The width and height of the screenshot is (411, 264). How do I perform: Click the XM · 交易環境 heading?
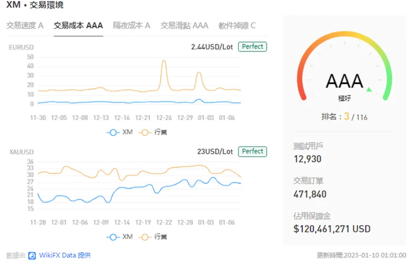click(35, 5)
